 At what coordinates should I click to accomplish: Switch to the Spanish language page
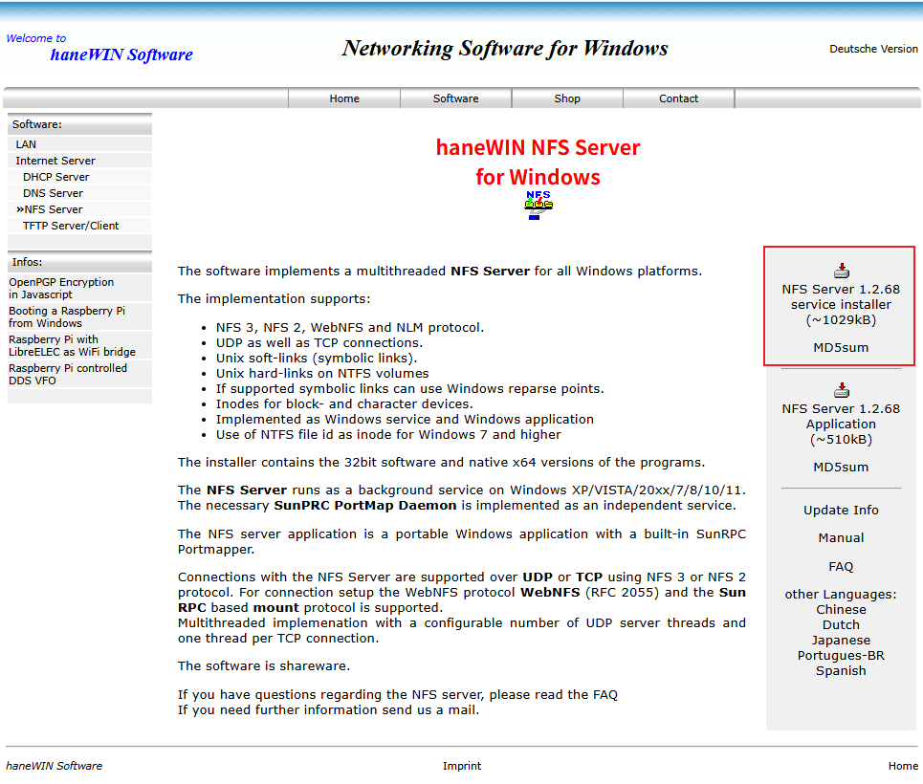(x=841, y=670)
